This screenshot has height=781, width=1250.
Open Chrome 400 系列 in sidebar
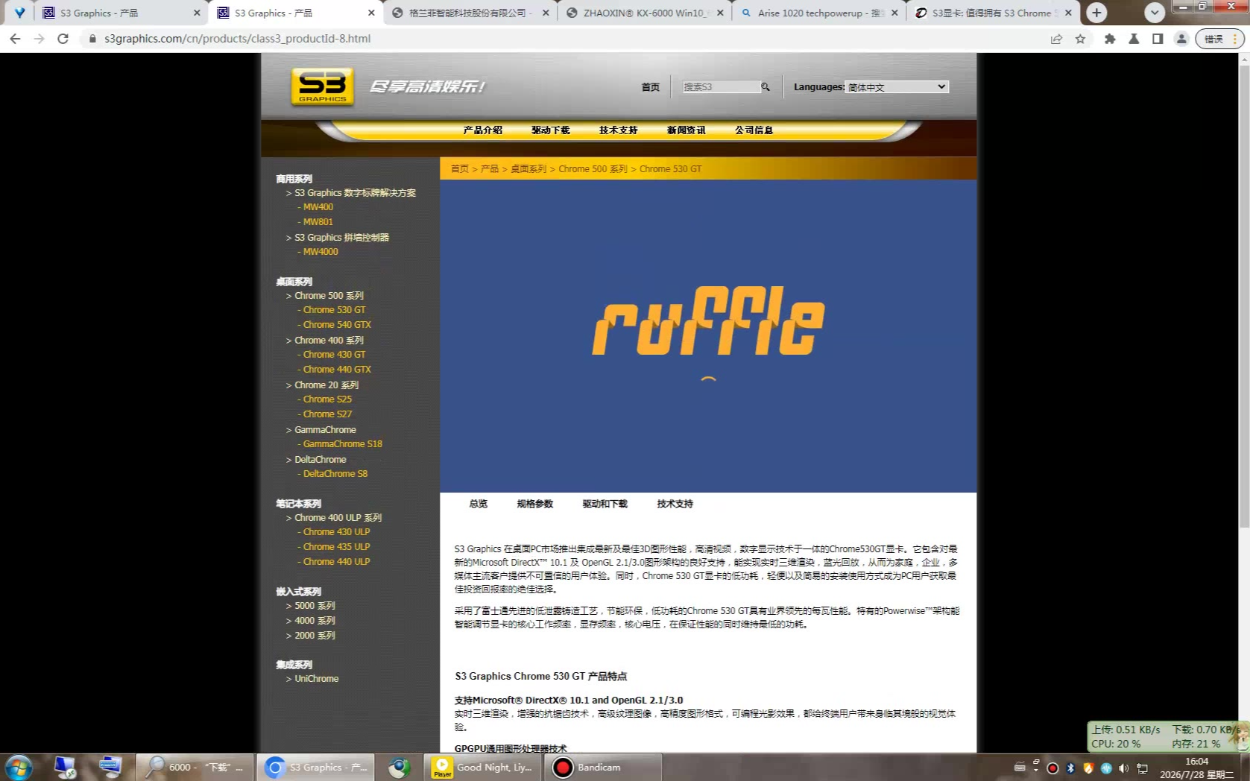[329, 341]
